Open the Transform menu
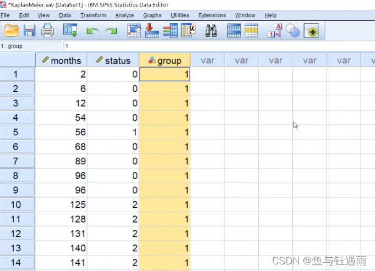 coord(93,15)
